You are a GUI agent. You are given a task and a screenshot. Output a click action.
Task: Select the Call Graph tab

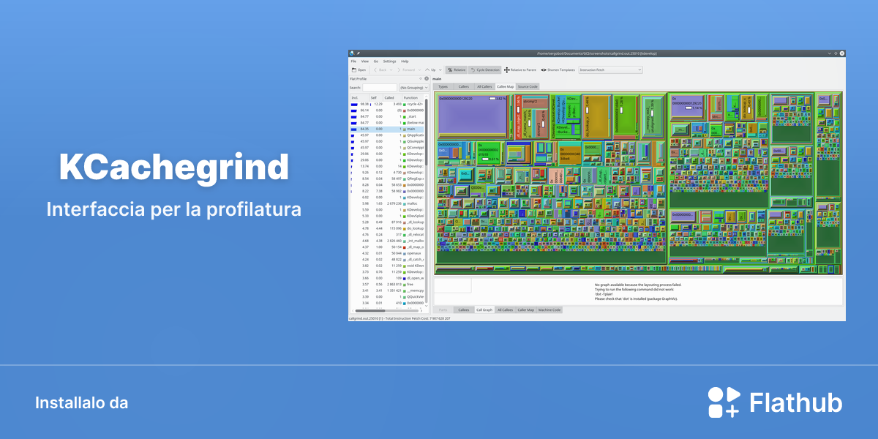[x=484, y=310]
